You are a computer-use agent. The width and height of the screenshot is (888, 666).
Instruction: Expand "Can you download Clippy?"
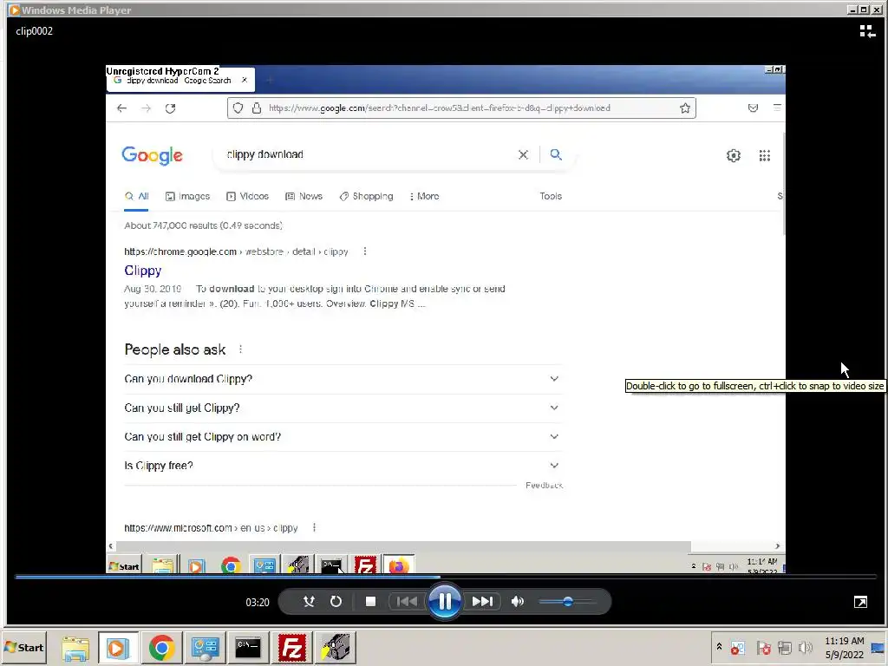tap(343, 379)
